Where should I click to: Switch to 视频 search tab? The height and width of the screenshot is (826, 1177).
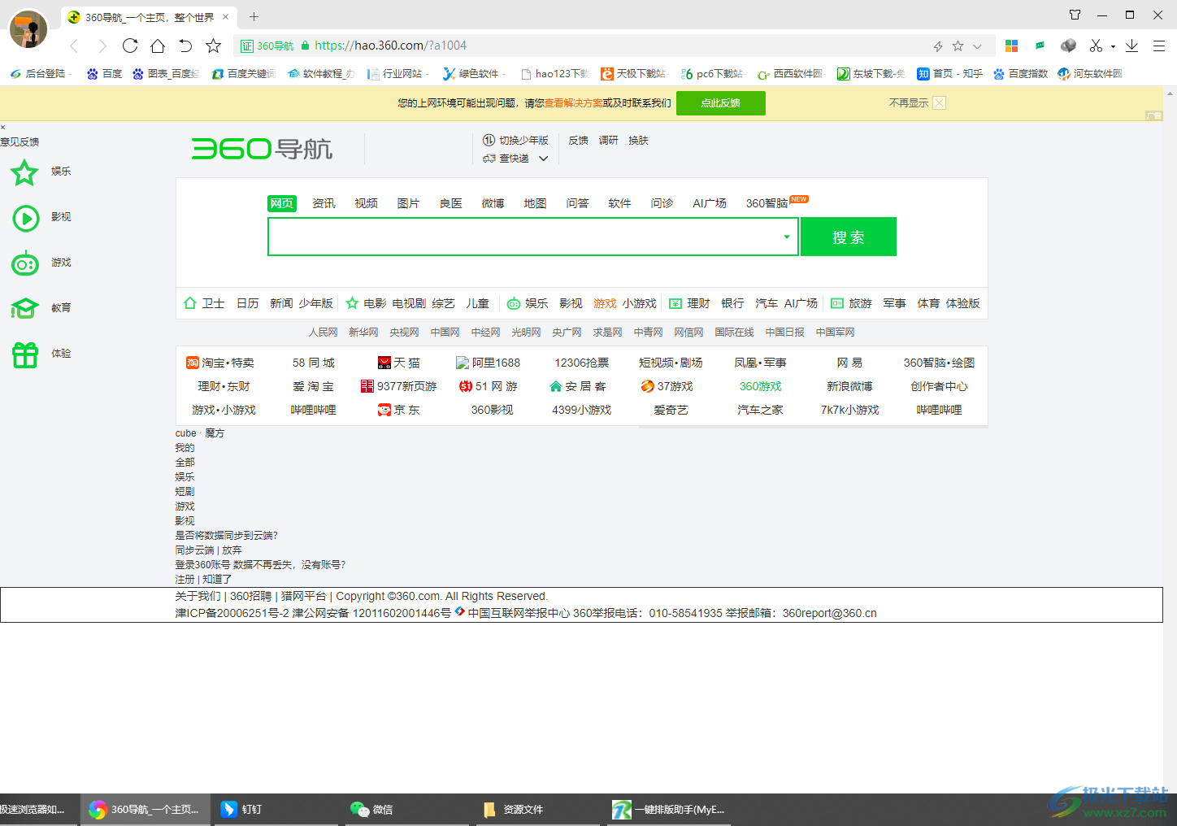366,203
